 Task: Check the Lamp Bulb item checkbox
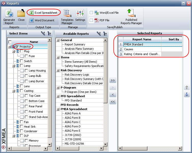coord(26,76)
